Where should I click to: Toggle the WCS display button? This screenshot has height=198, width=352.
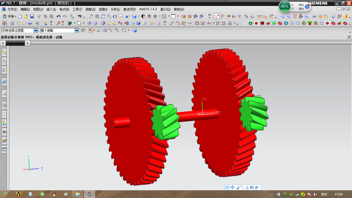coord(216,16)
